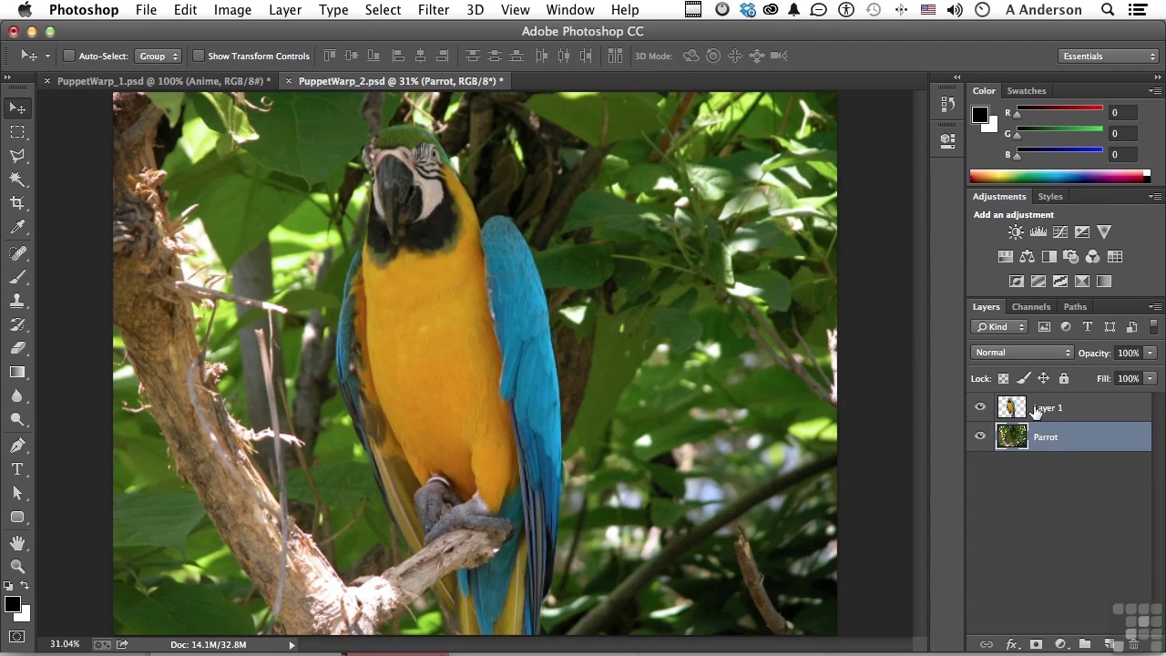The image size is (1166, 656).
Task: Select the Hand tool
Action: (x=17, y=542)
